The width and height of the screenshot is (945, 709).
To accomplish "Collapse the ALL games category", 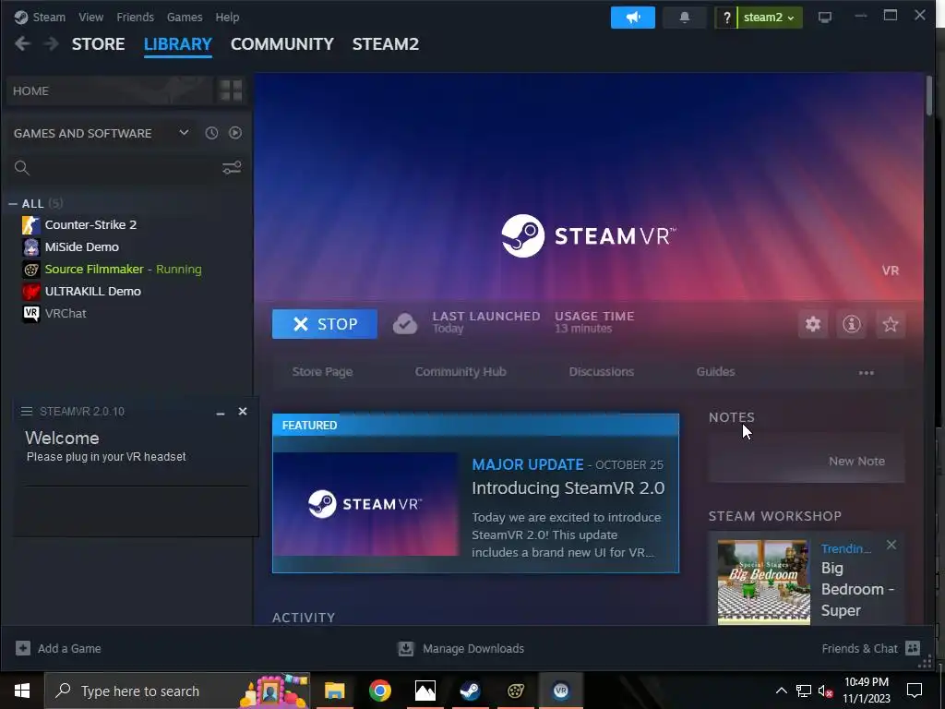I will (x=13, y=204).
